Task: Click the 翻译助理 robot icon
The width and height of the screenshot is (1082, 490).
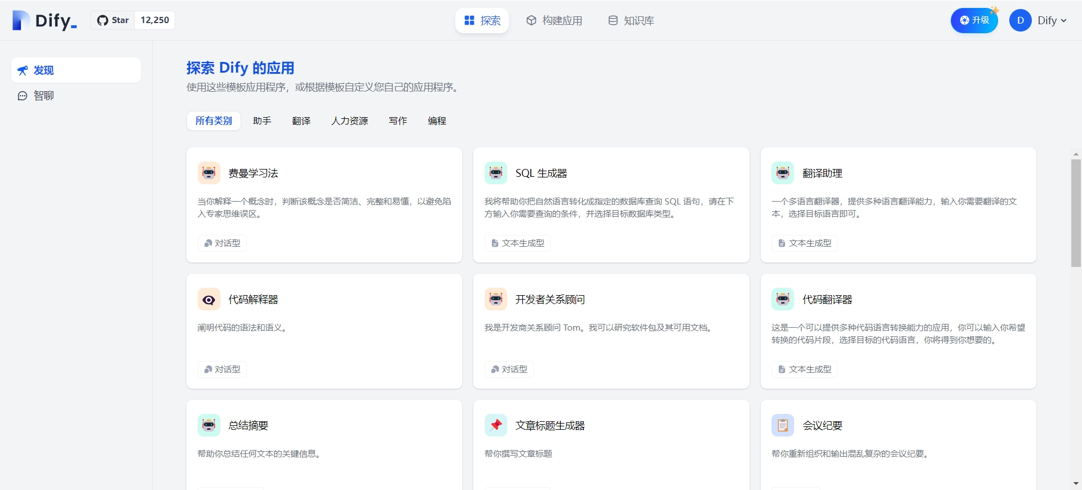Action: [x=783, y=173]
